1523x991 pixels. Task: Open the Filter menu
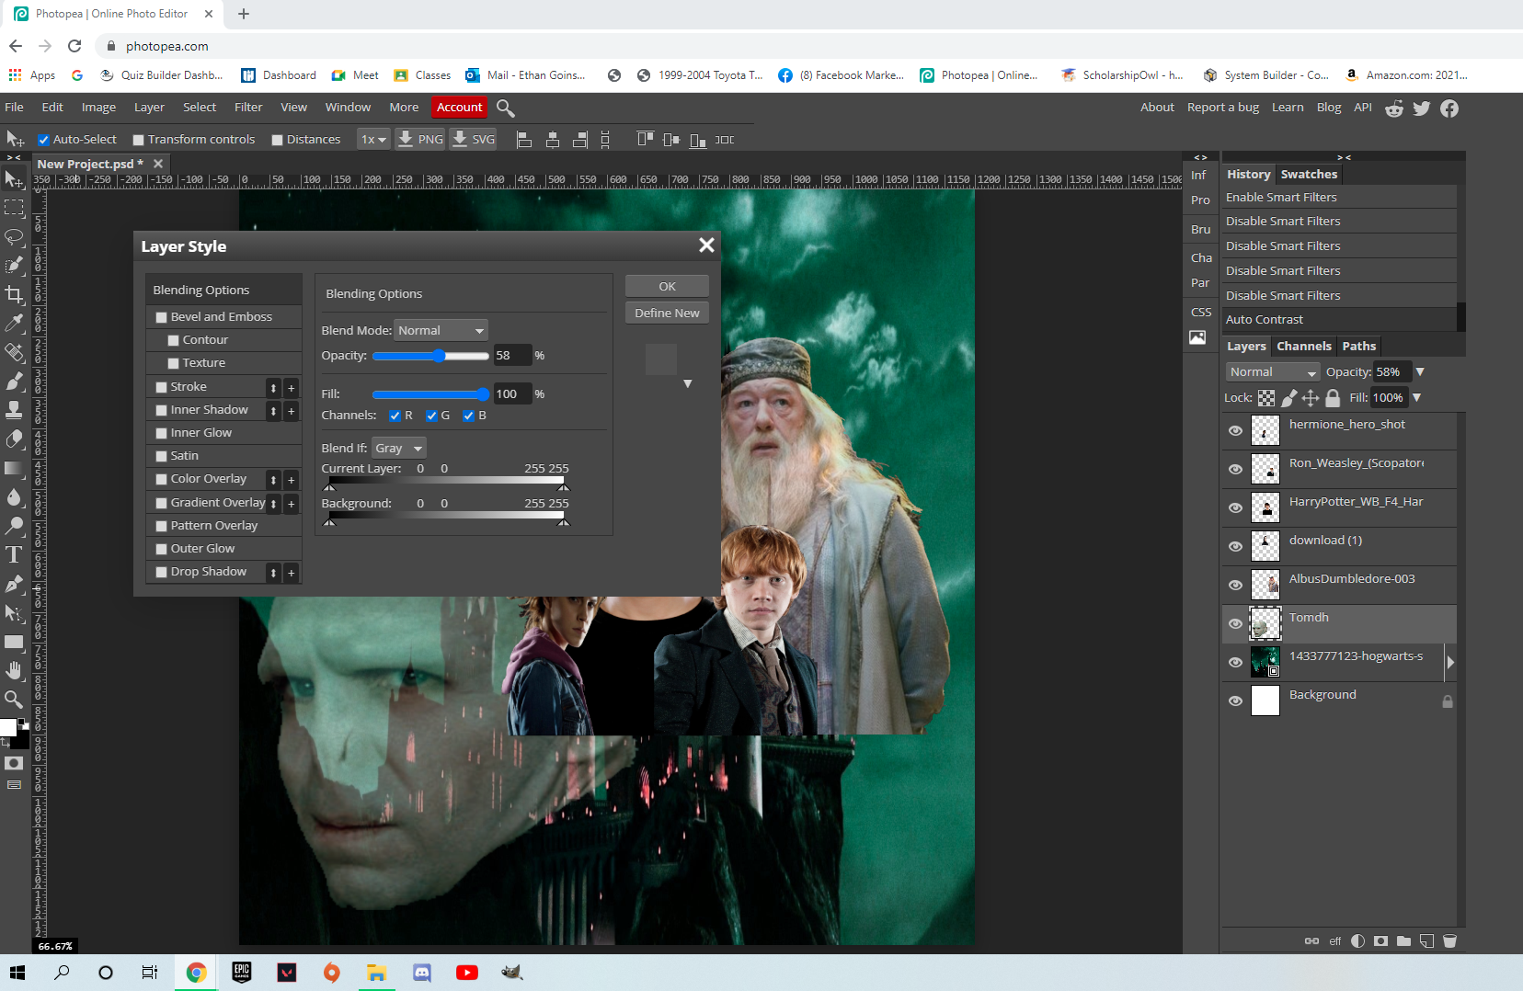tap(248, 108)
